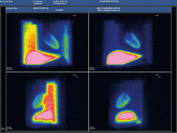This screenshot has height=133, width=177.
Task: Click the 11/14/2014 study date and time
Action: 60,4
